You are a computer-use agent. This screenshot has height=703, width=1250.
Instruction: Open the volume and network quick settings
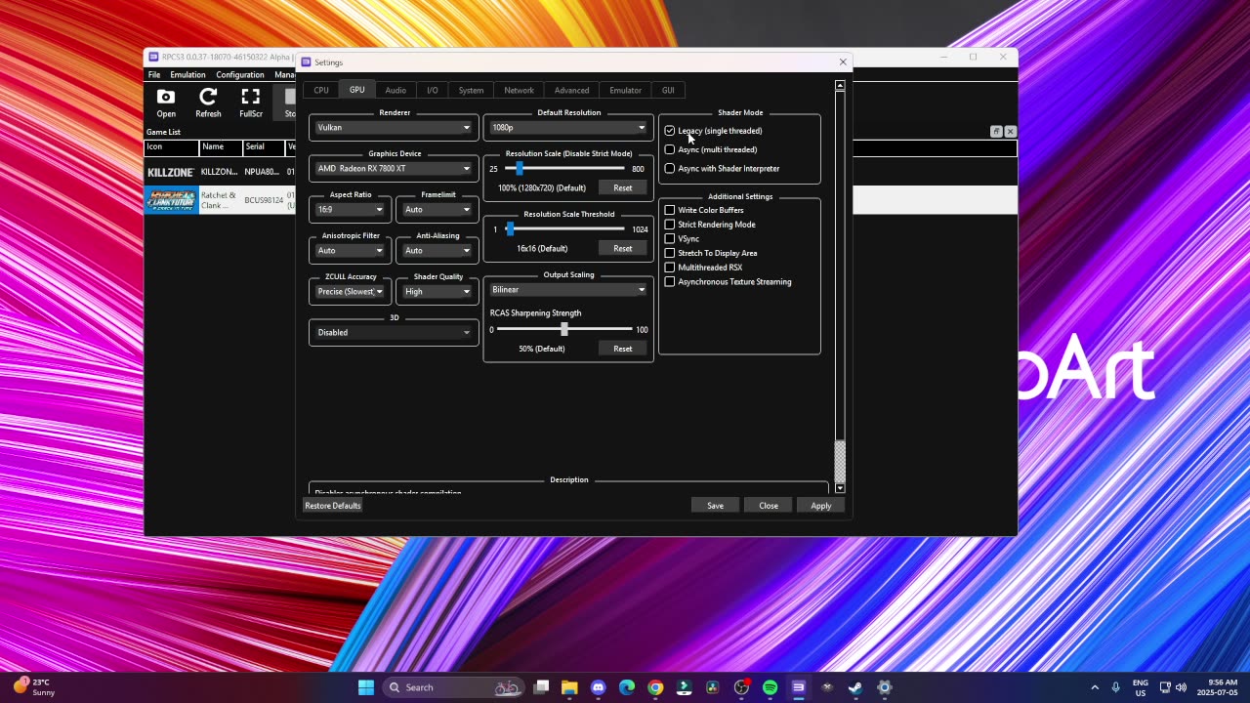click(1175, 687)
